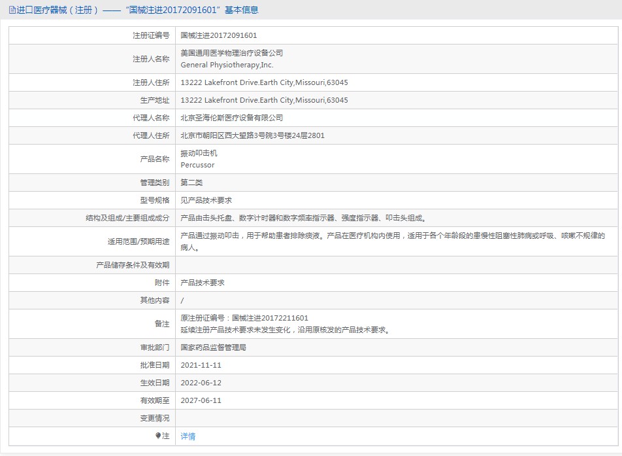Image resolution: width=622 pixels, height=456 pixels.
Task: Click 见产品技术要求 in the 型号规格 row
Action: coord(206,200)
